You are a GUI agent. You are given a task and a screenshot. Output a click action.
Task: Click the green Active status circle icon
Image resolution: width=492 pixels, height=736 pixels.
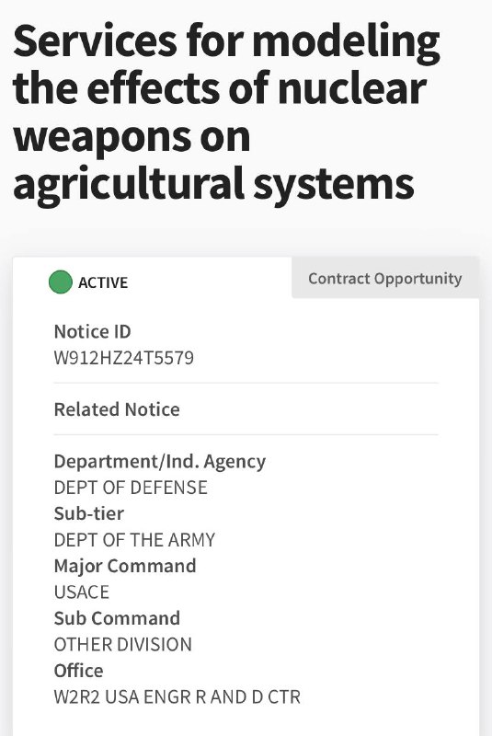coord(61,282)
